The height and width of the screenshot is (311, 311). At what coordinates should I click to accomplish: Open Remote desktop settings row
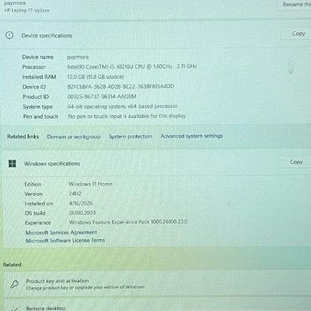point(157,305)
